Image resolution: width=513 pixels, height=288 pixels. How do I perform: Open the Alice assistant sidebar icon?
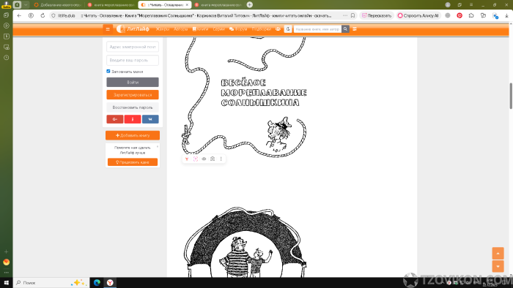pos(6,262)
